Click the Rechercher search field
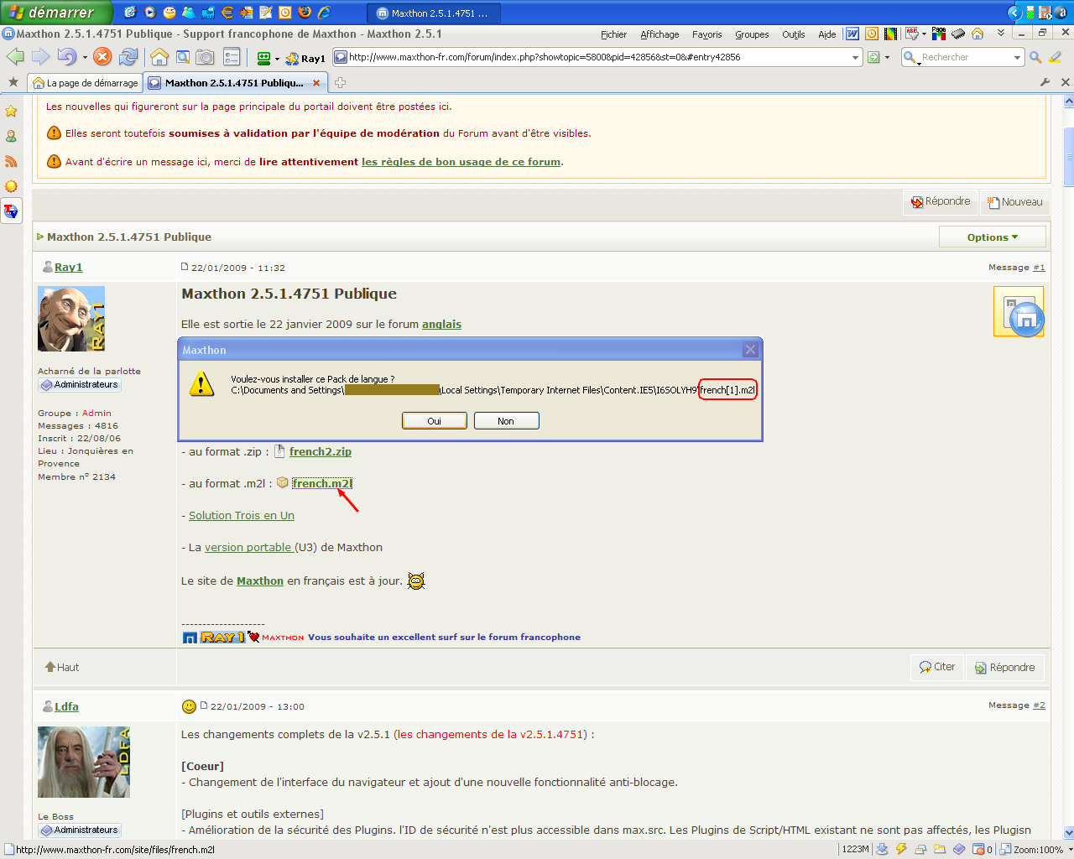Screen dimensions: 1074x859 click(x=965, y=57)
